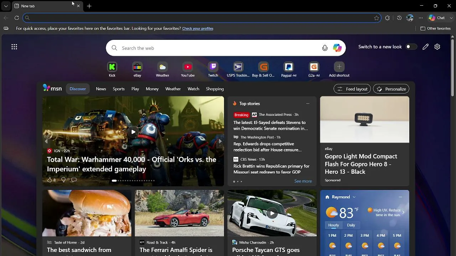Viewport: 456px width, 256px height.
Task: Switch to the Watch tab
Action: 193,89
